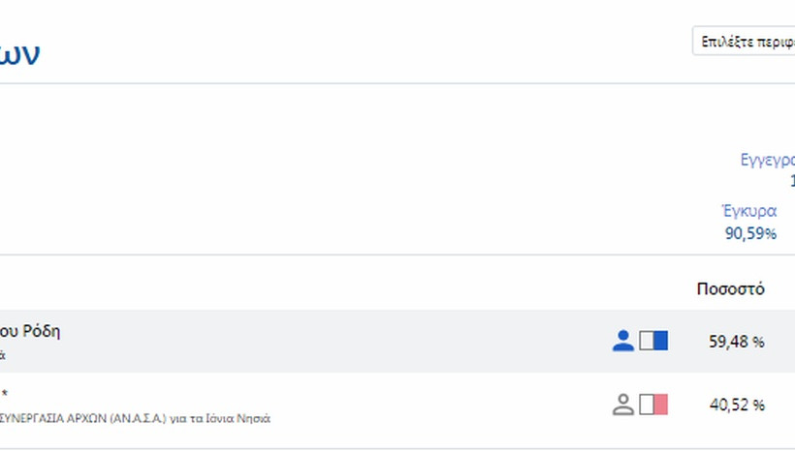Image resolution: width=795 pixels, height=451 pixels.
Task: Click the 'Έγκυρα' statistic label
Action: 749,211
